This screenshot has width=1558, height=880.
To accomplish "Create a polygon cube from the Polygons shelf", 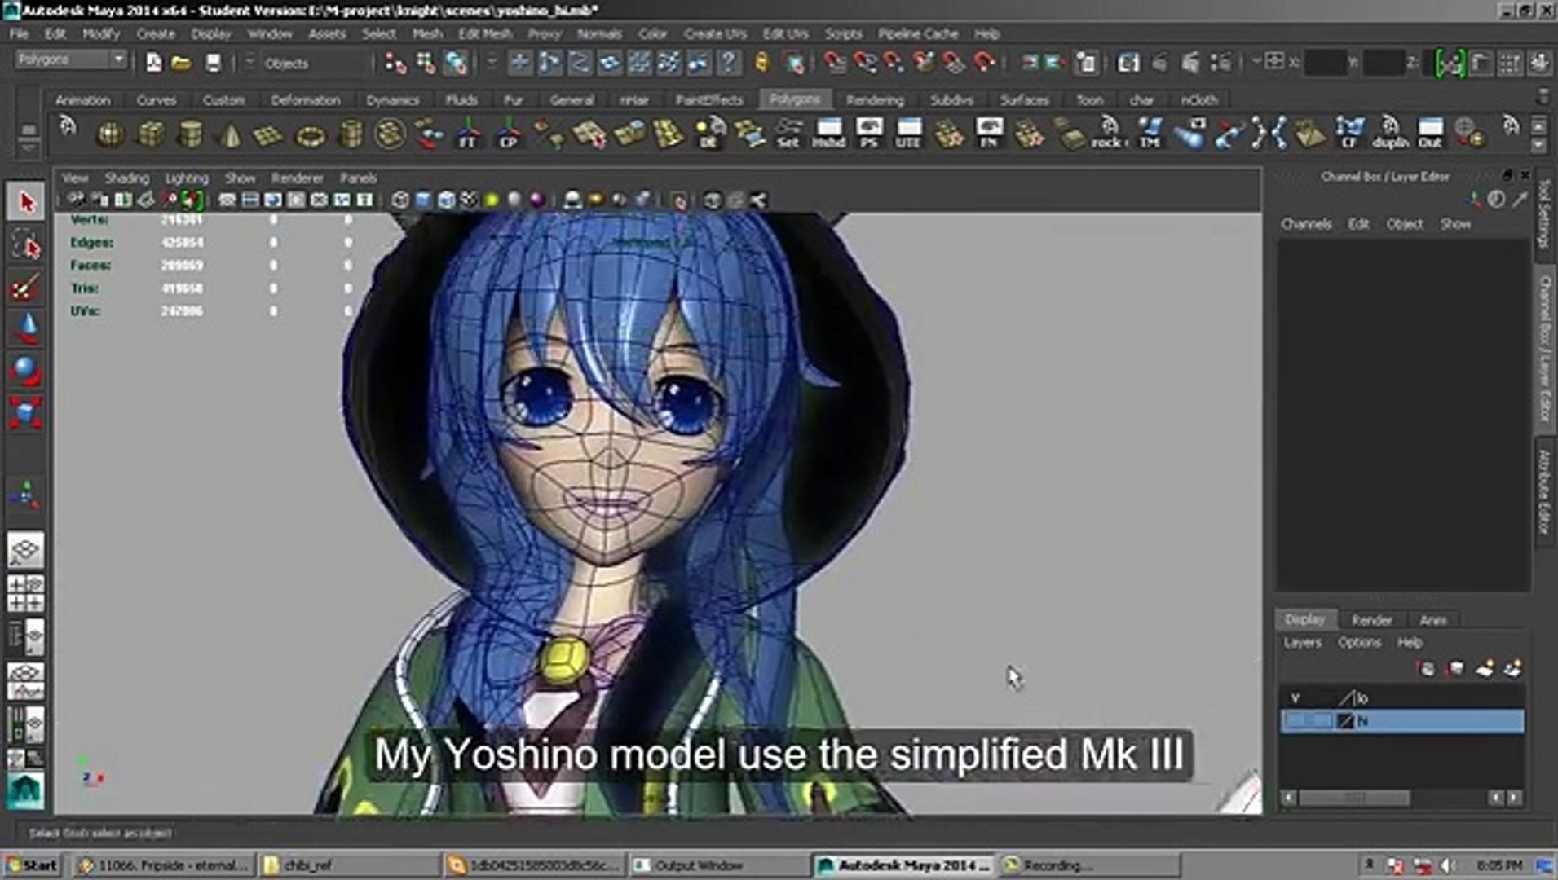I will 150,132.
